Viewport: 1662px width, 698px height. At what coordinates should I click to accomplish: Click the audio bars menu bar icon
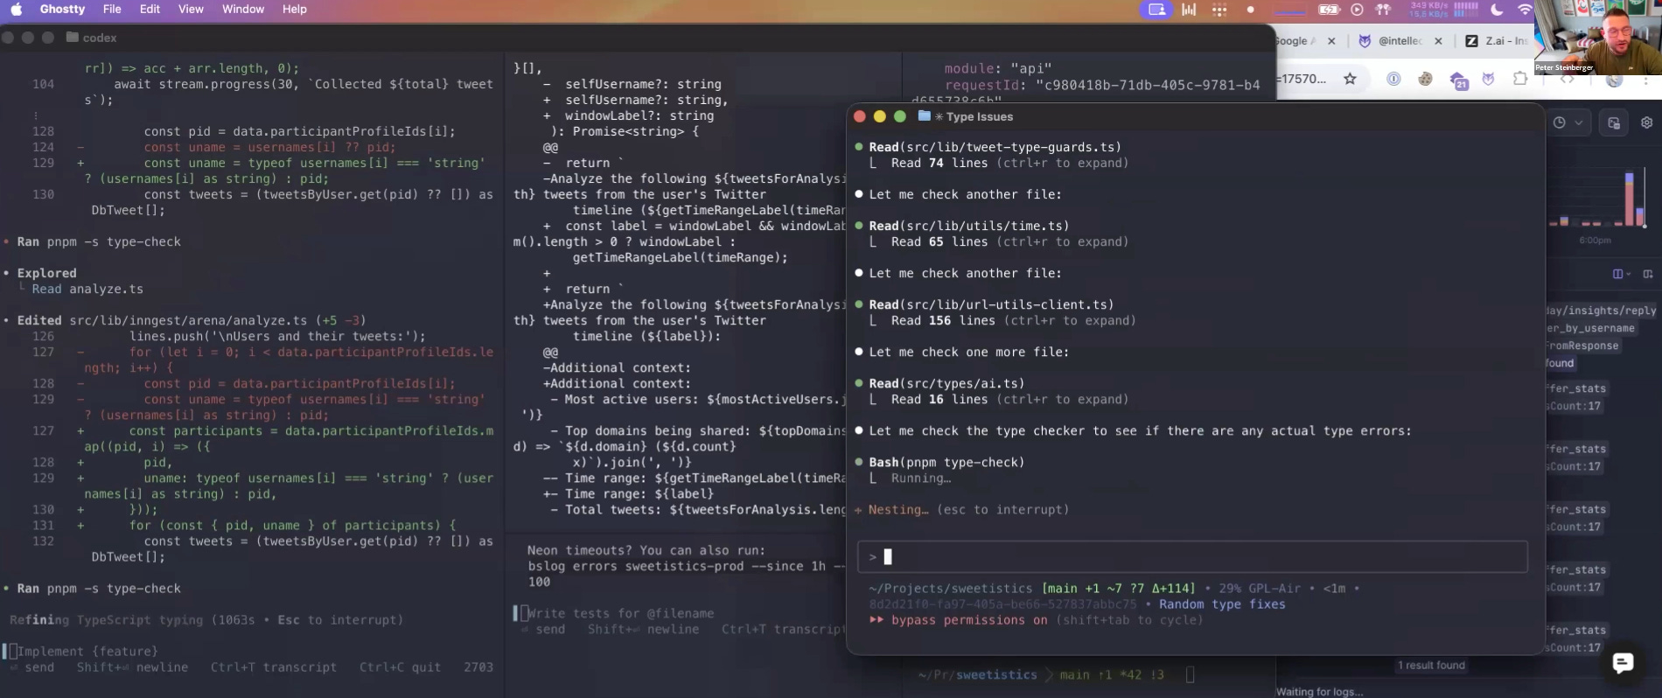tap(1189, 10)
